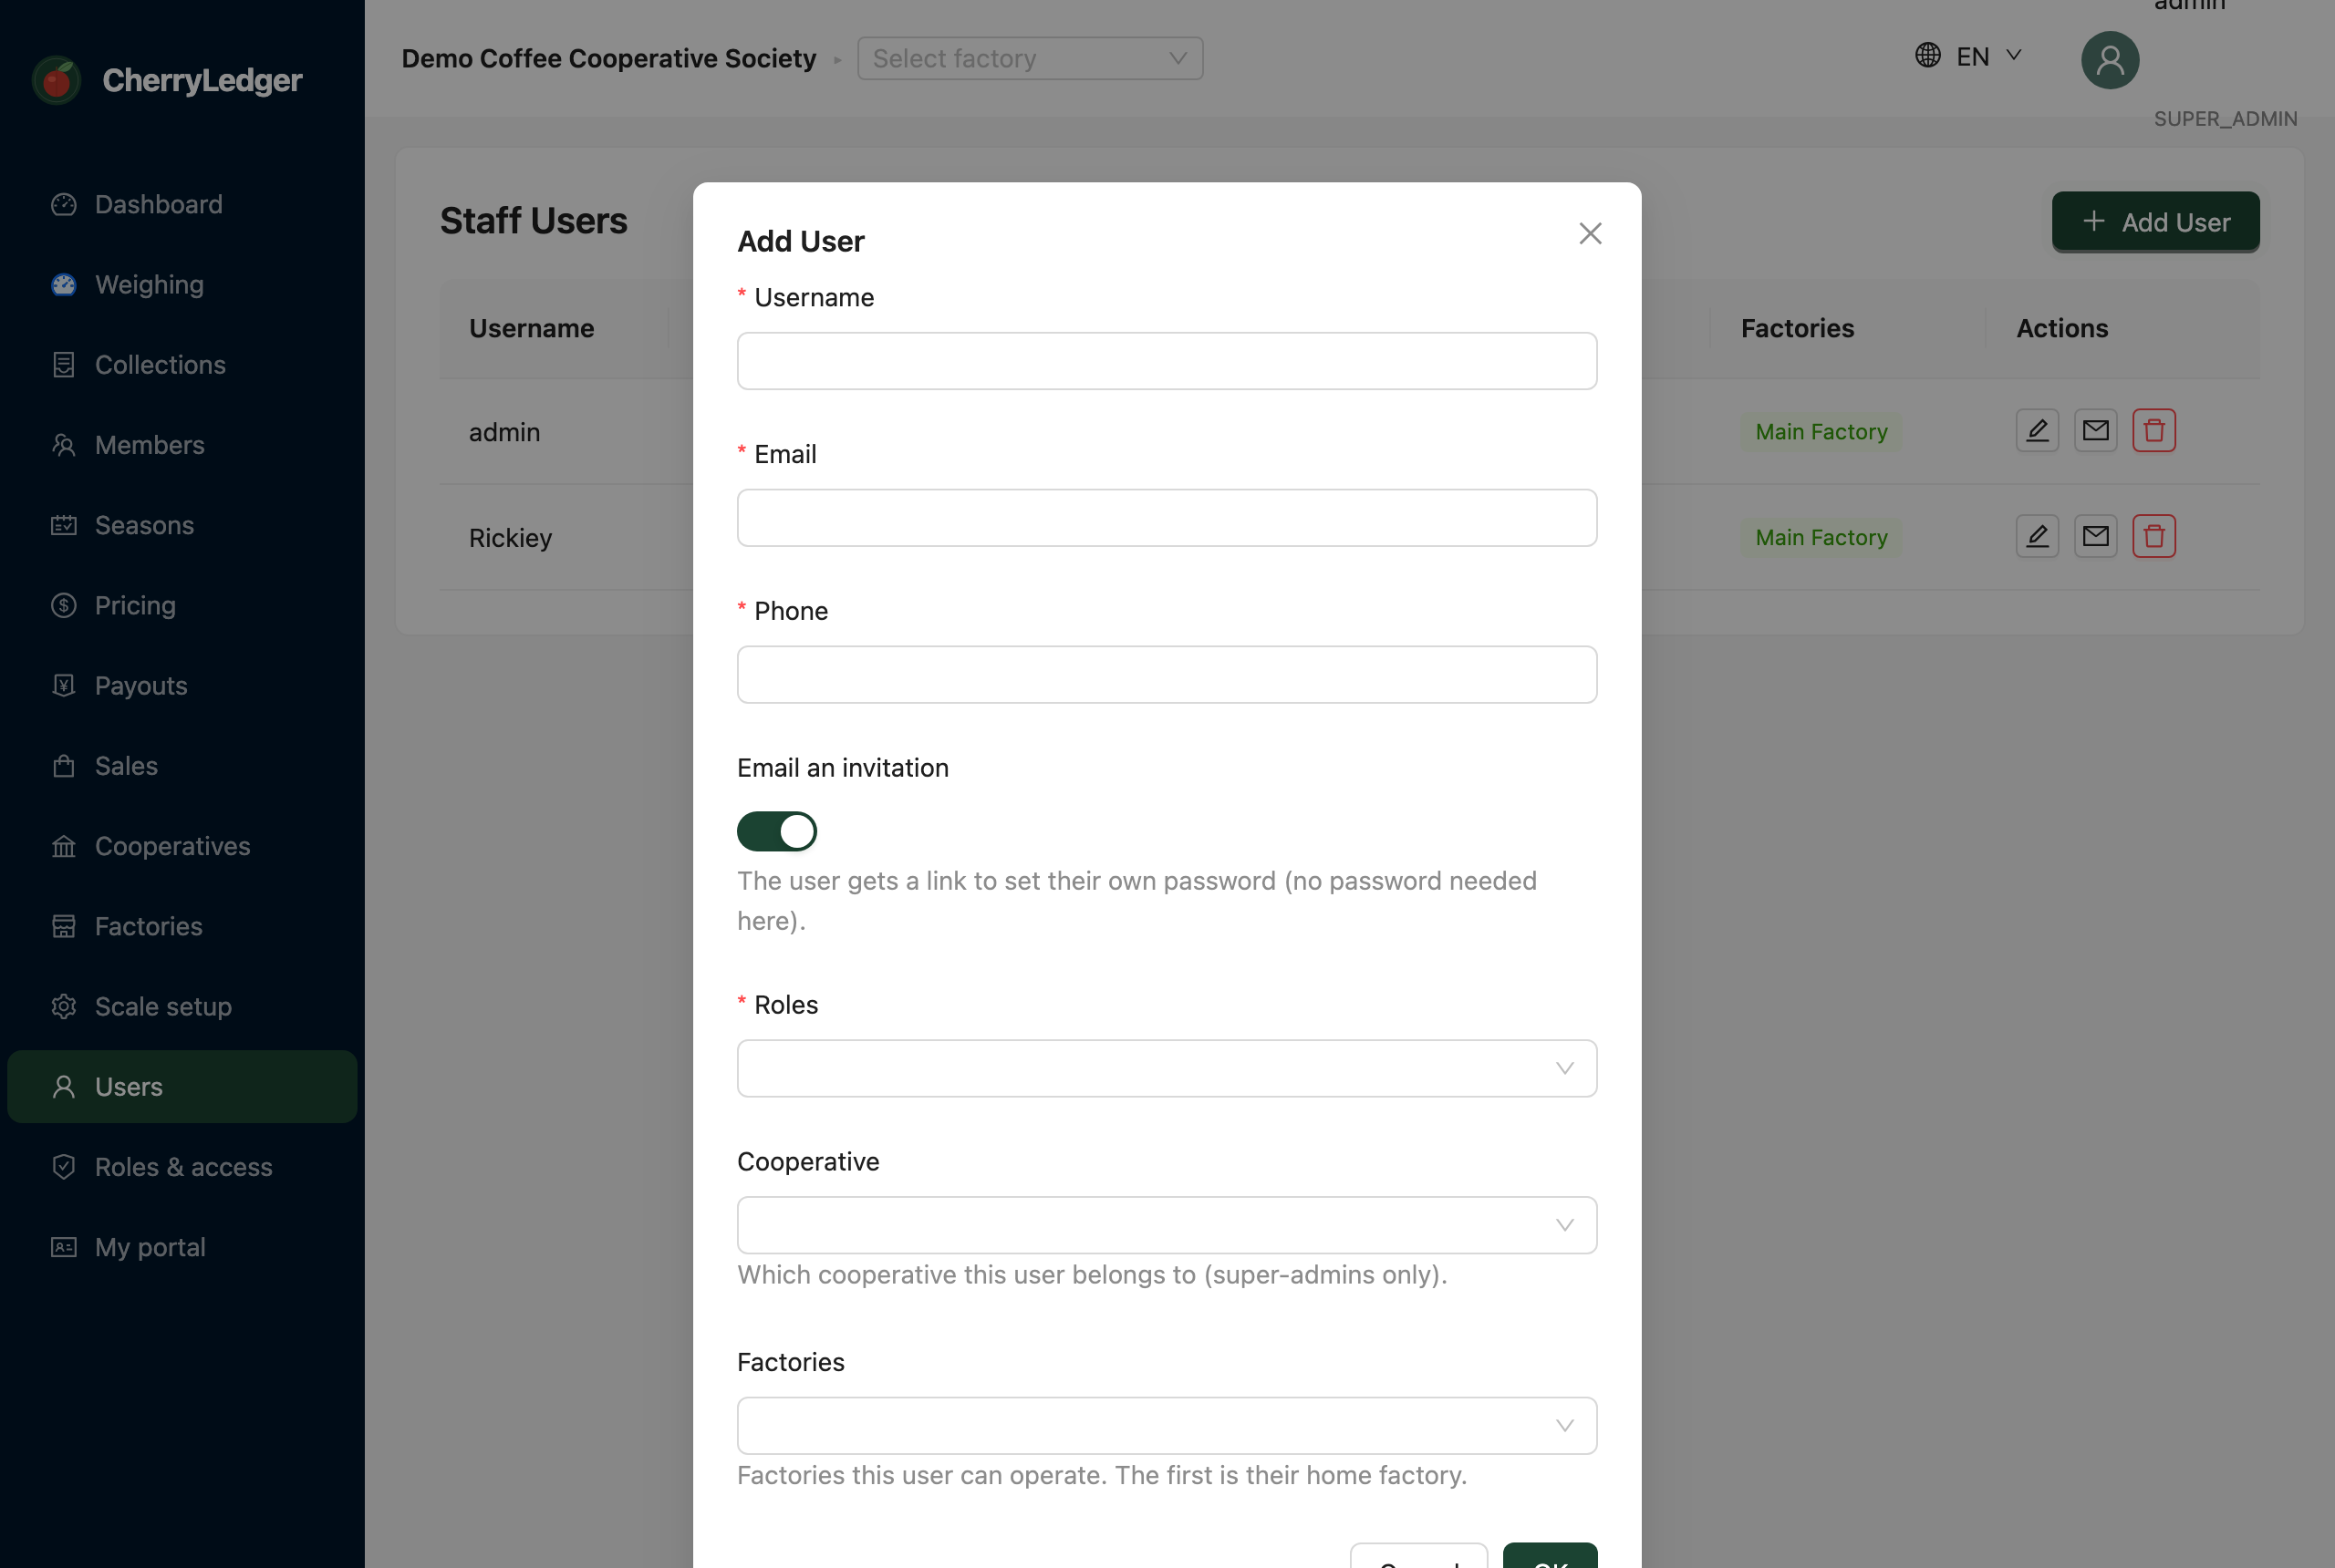Open the Cooperative dropdown
This screenshot has width=2335, height=1568.
point(1167,1225)
